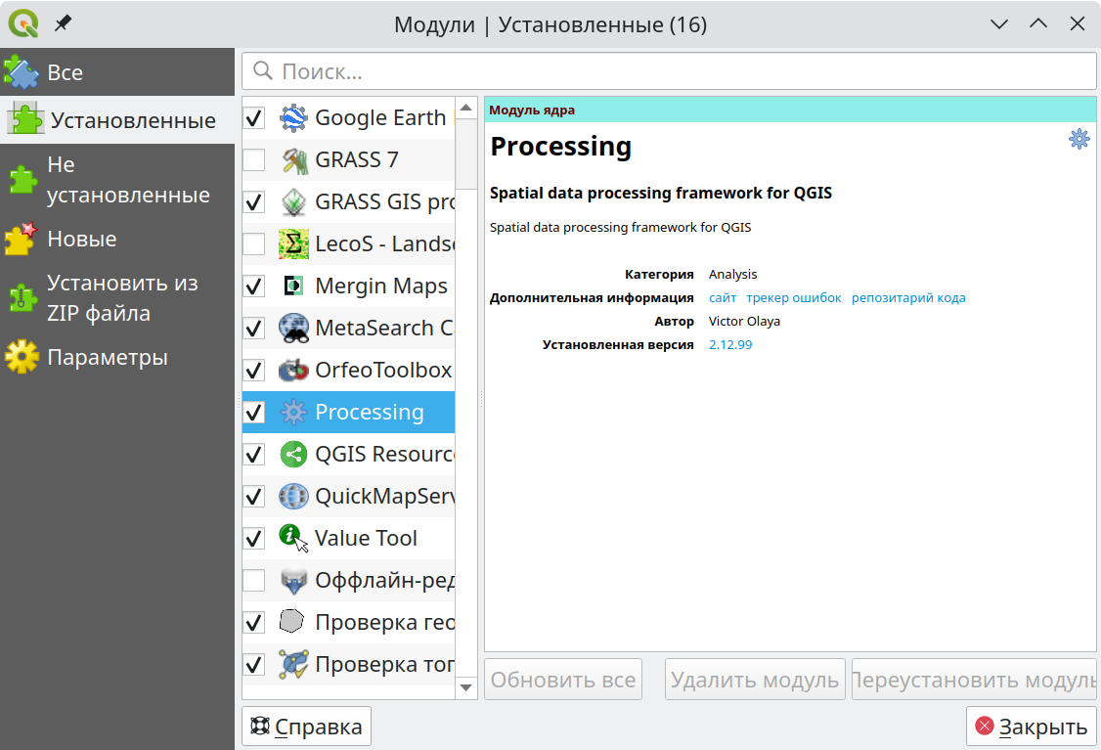Enable the GRASS 7 plugin checkbox

pos(254,160)
